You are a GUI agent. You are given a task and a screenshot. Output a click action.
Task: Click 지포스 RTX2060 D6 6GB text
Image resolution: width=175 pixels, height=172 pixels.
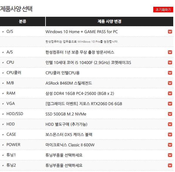coord(100,104)
